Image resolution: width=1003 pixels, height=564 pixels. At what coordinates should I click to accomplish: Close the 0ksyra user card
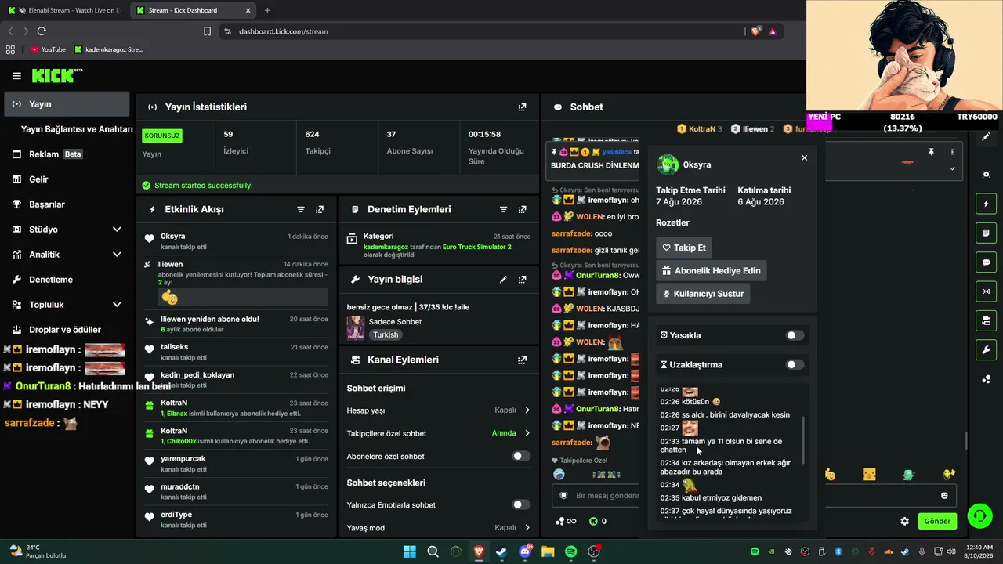point(804,157)
